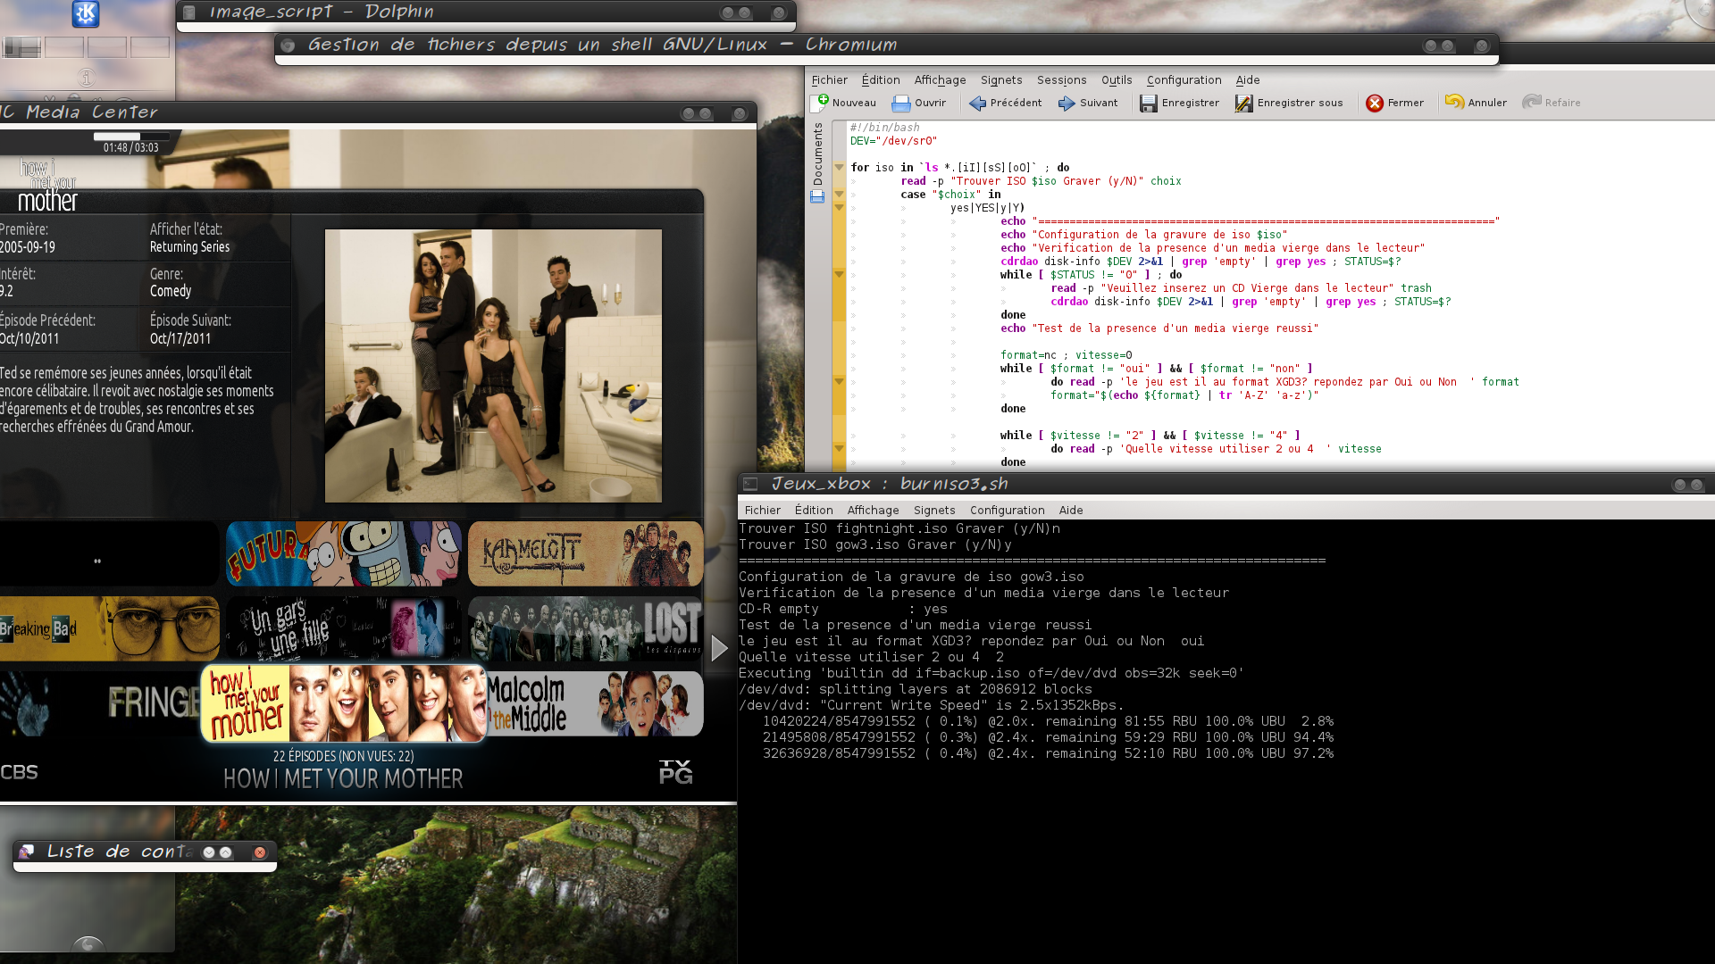This screenshot has height=964, width=1715.
Task: Open the editor's Édition menu
Action: 881,80
